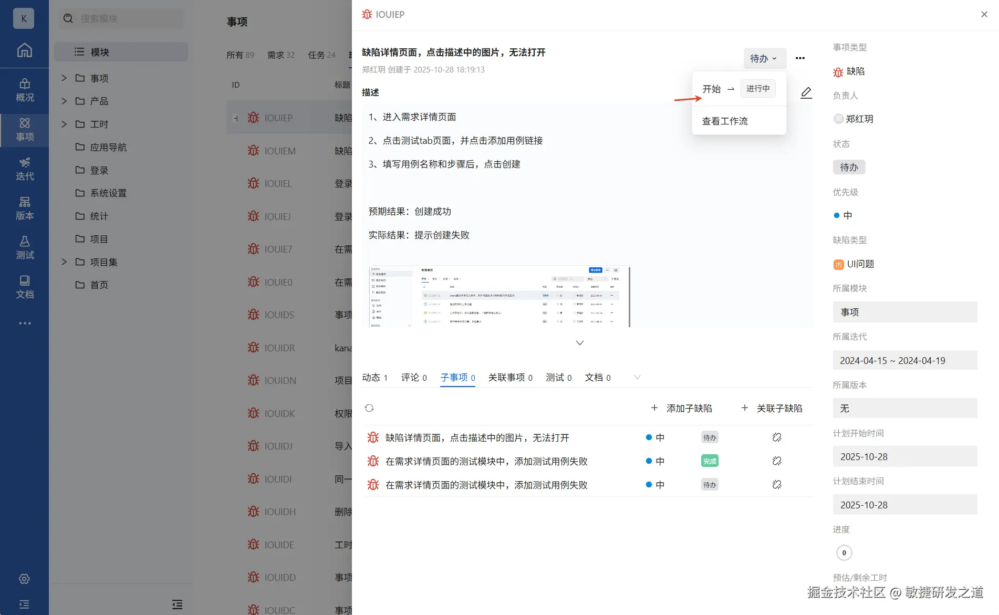Show 所有 89 items tab
The image size is (999, 615).
coord(240,55)
